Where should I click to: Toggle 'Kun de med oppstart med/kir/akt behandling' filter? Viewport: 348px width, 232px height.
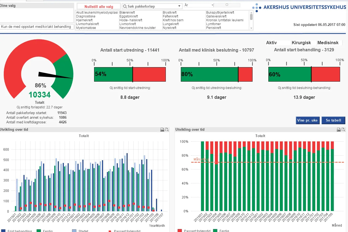36,27
